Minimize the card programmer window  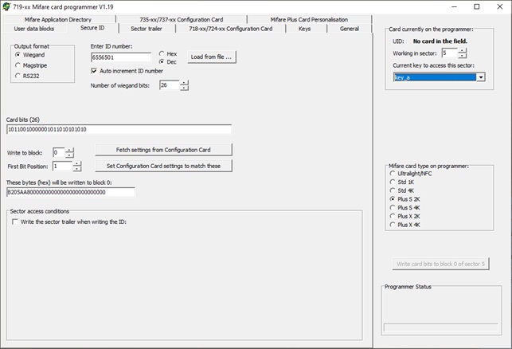454,6
